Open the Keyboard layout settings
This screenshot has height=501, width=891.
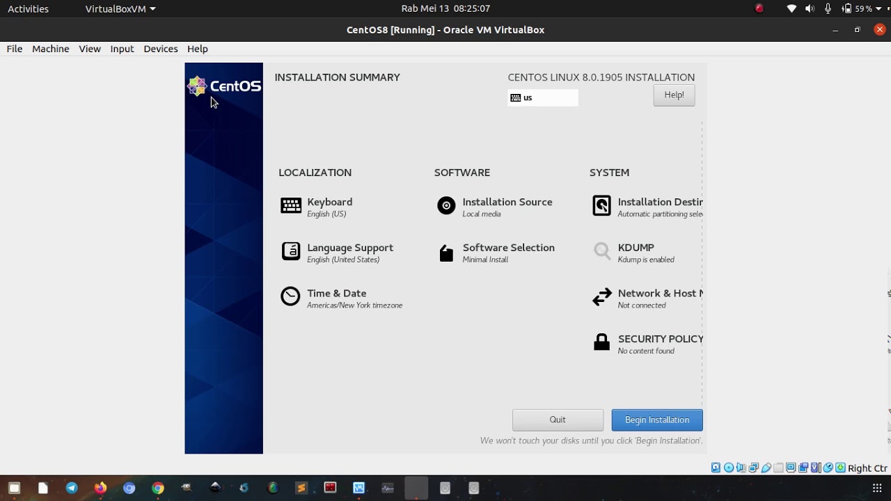317,207
